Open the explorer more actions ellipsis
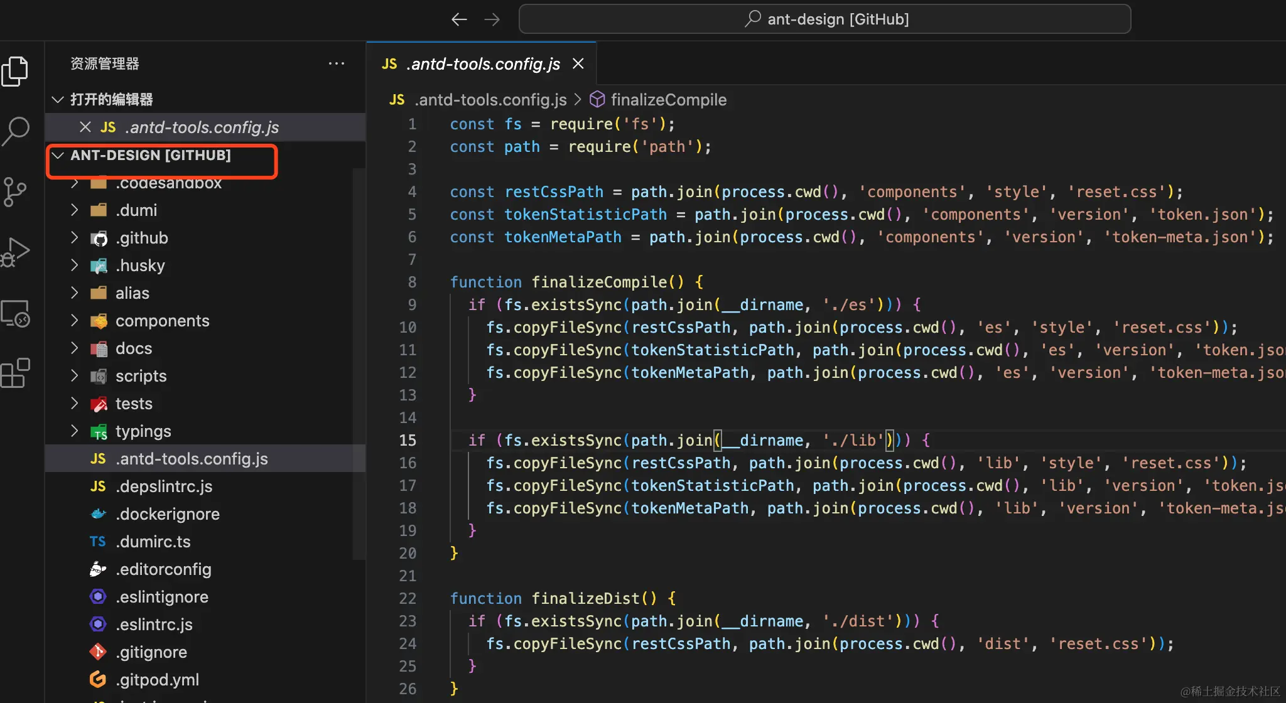This screenshot has width=1286, height=703. pyautogui.click(x=337, y=63)
